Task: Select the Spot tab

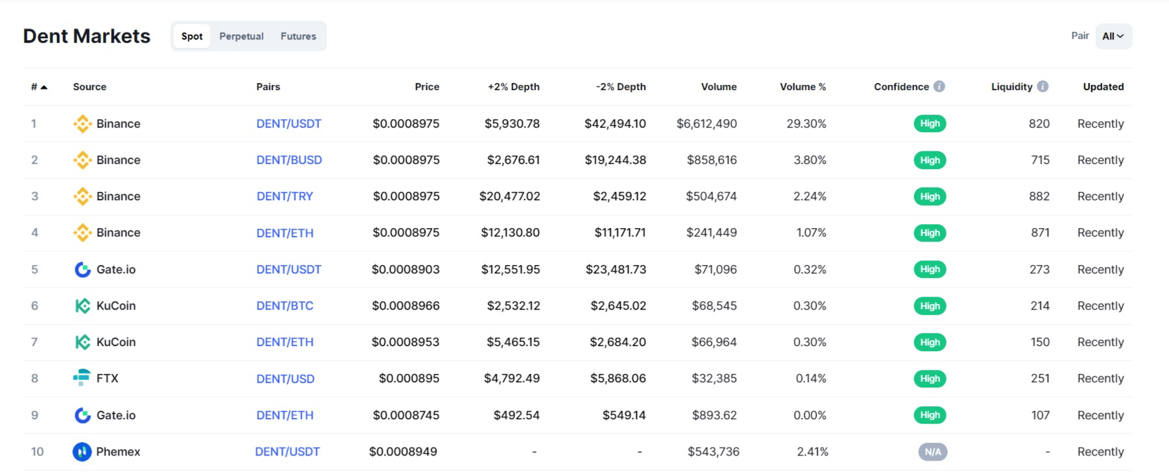Action: (x=191, y=36)
